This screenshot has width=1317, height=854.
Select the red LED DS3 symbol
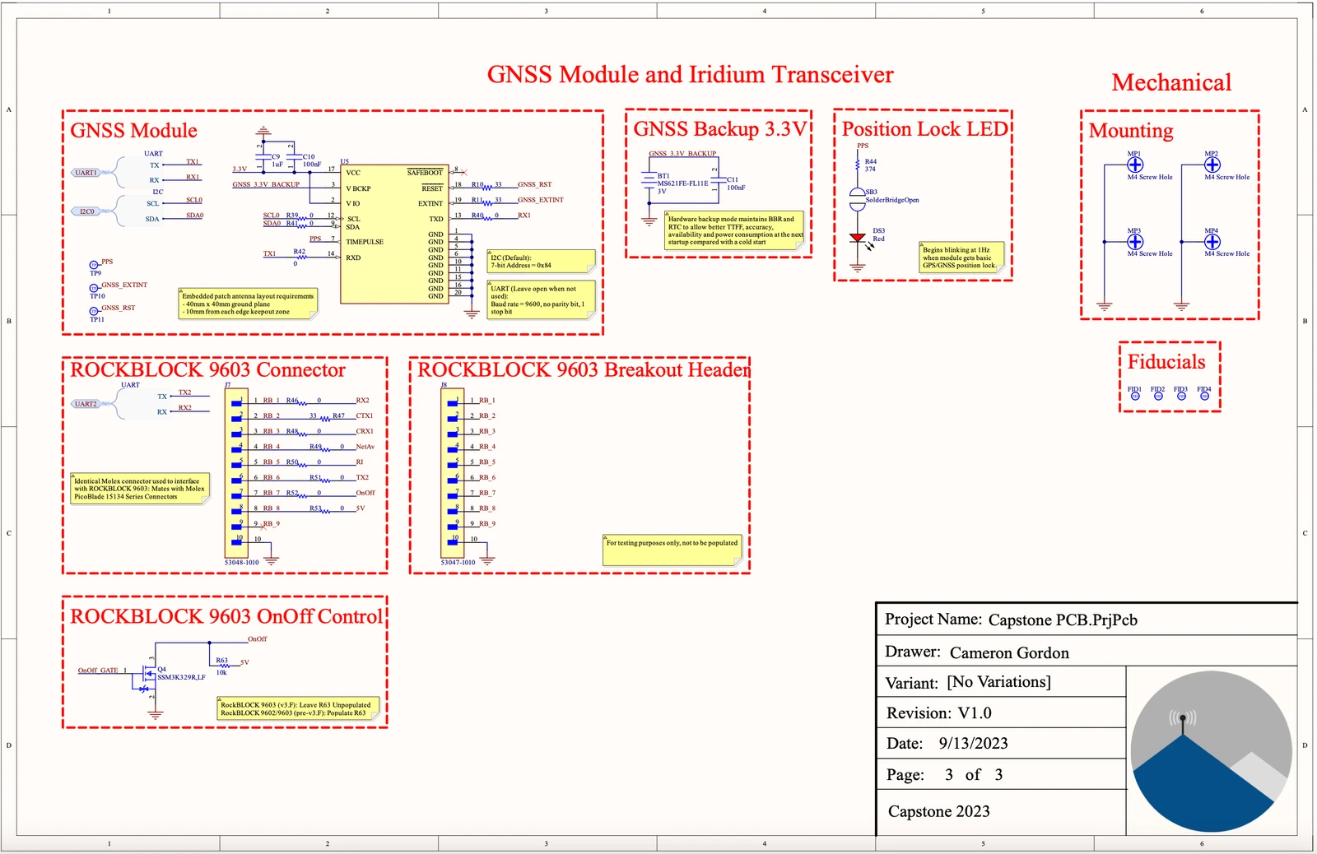click(x=858, y=238)
